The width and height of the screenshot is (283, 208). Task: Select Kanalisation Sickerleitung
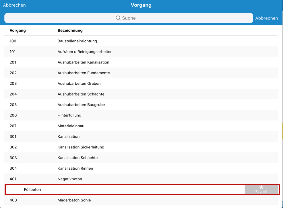click(141, 147)
